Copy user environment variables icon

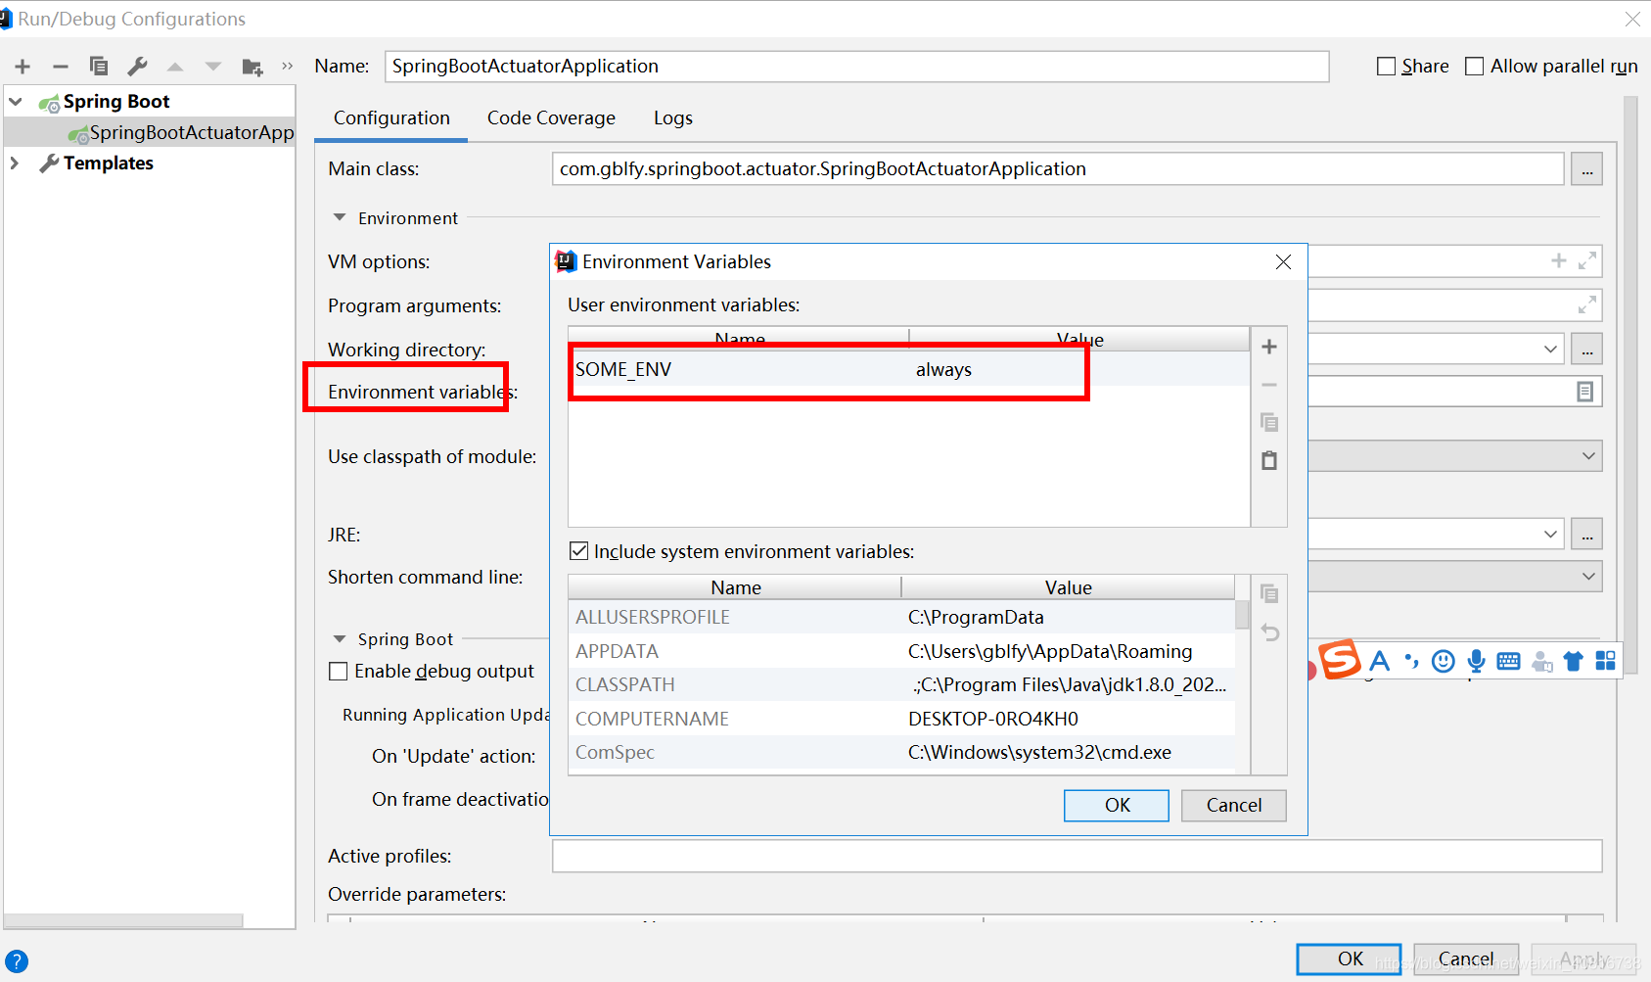click(1269, 422)
